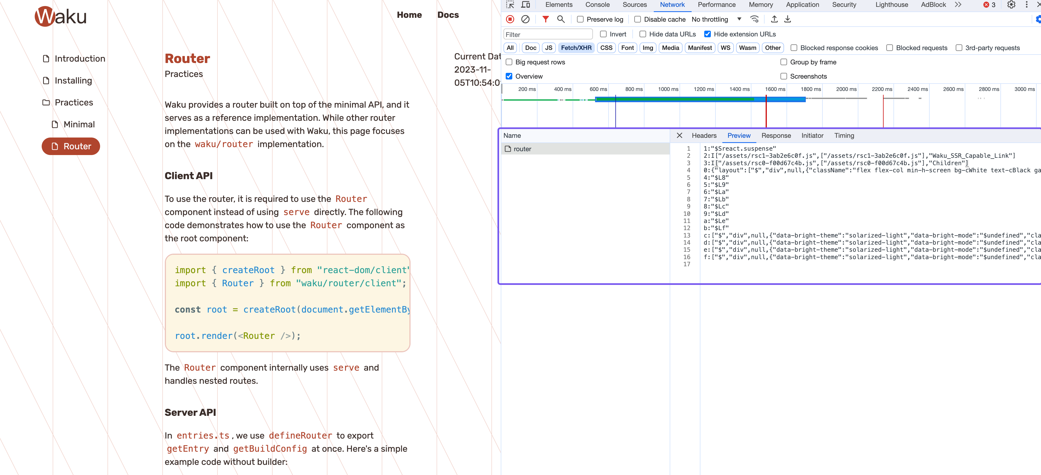Clear the network log
Screen dimensions: 1041x475
[525, 19]
